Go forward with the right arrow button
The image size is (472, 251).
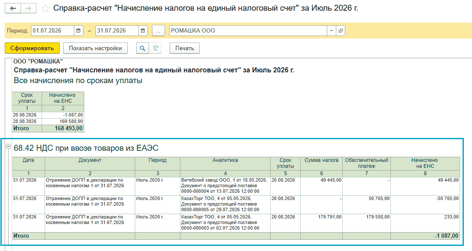coord(29,9)
